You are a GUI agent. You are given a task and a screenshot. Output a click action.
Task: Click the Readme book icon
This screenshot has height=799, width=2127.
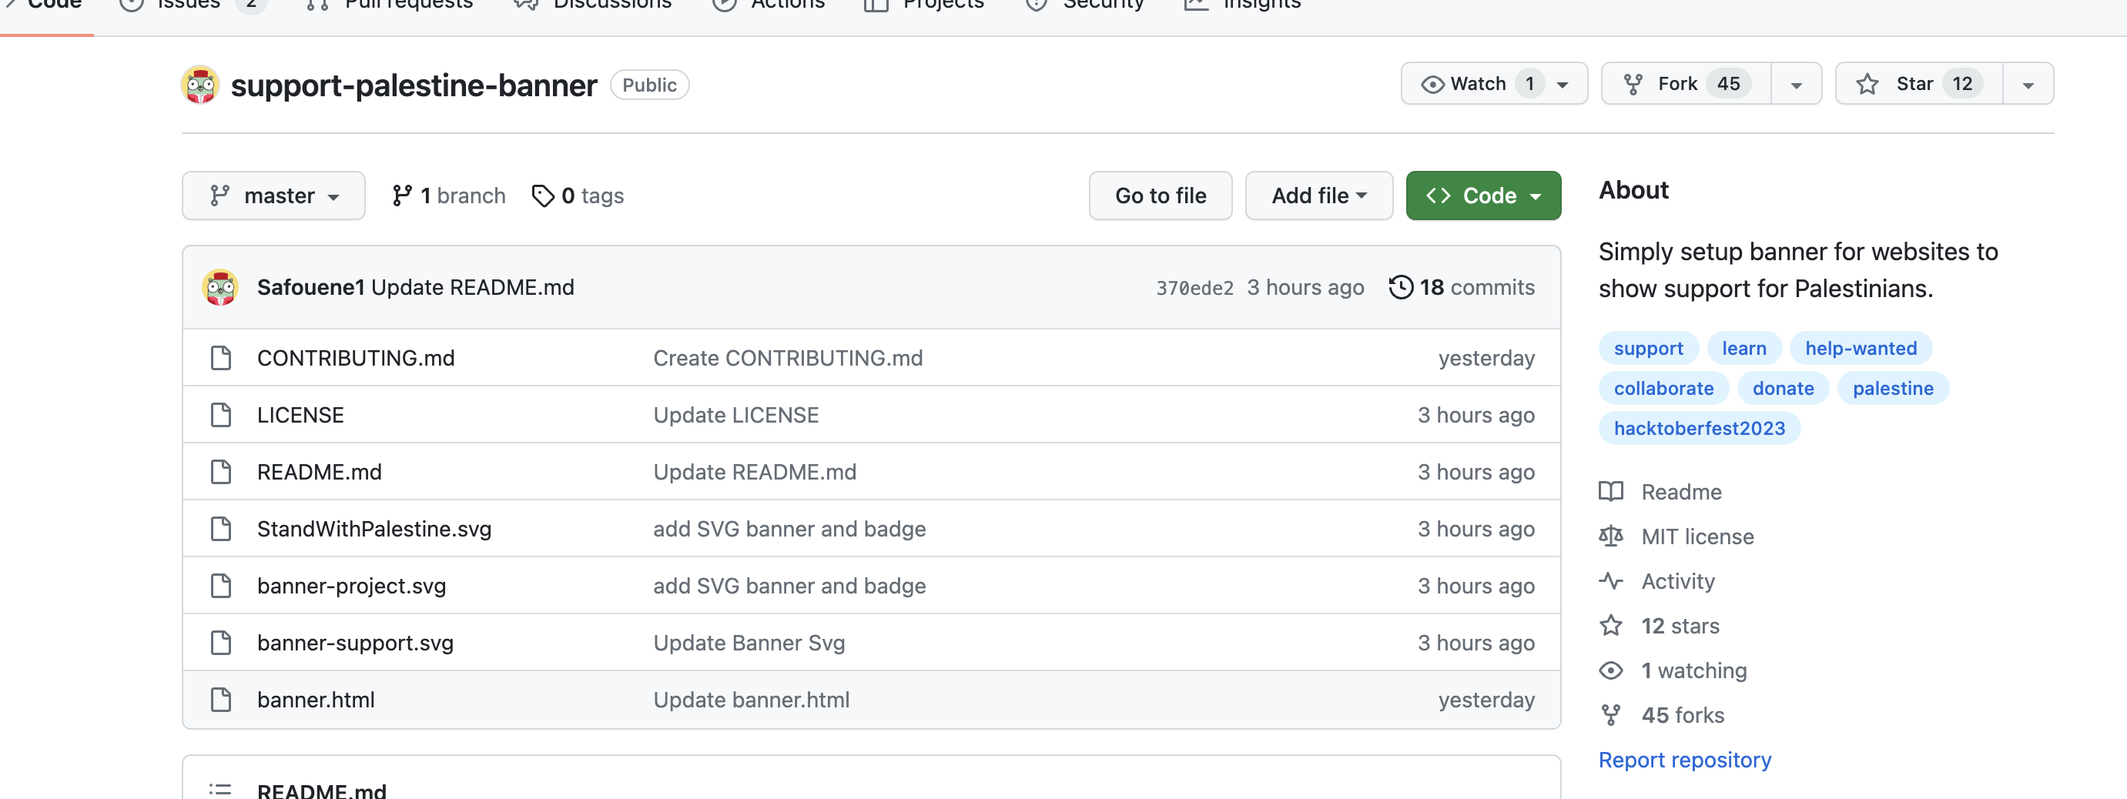[1610, 491]
